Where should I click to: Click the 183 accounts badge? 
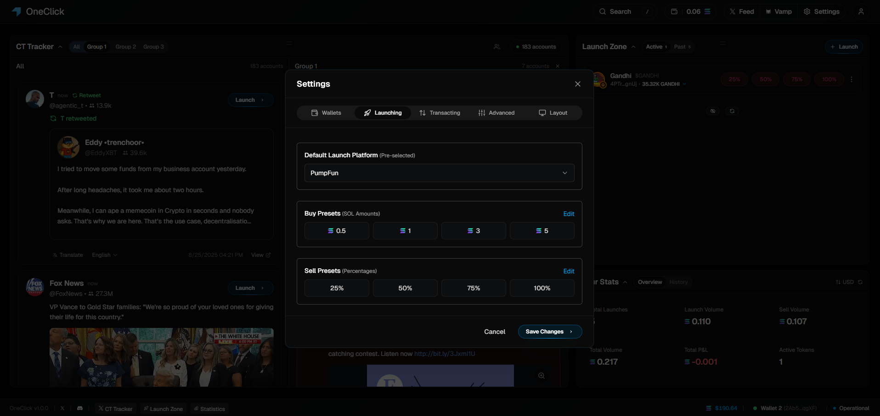pos(536,47)
